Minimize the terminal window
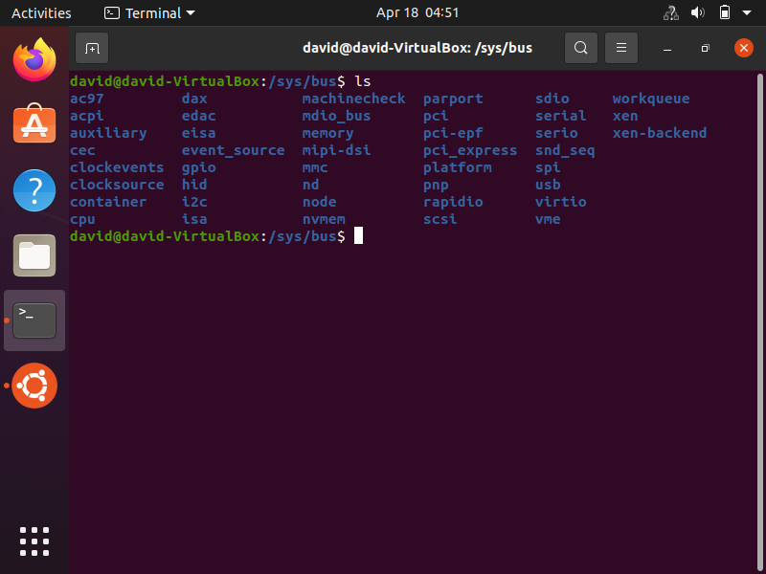 (667, 48)
